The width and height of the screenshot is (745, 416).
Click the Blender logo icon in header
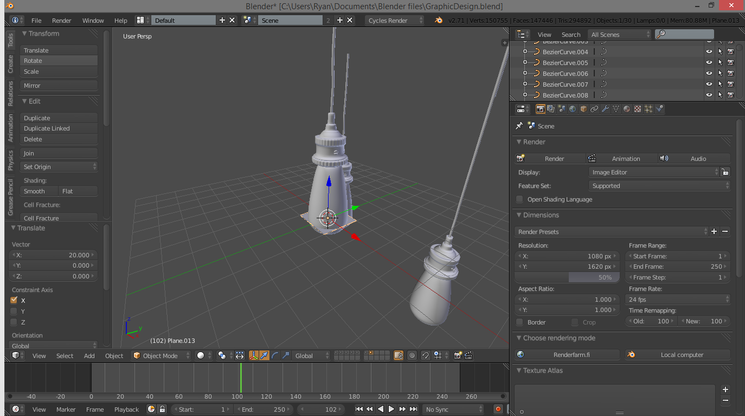tap(439, 20)
